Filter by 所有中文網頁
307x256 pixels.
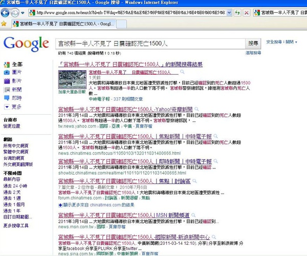(16, 146)
